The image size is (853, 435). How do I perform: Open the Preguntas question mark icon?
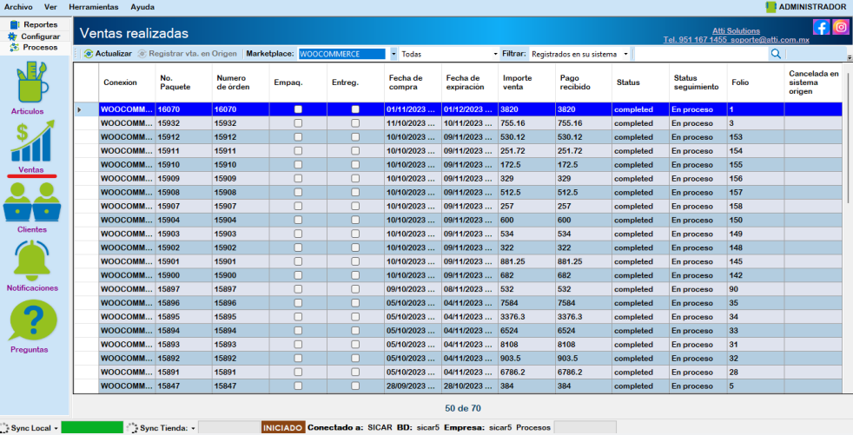click(32, 320)
